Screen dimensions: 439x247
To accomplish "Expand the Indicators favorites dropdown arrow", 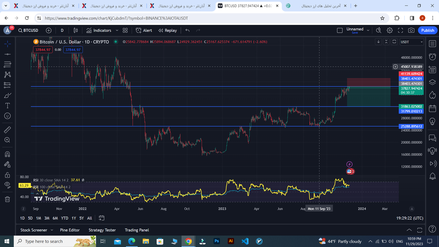I will tap(117, 30).
